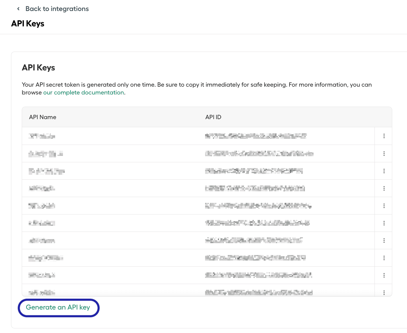Open the three-dot menu for the tenth API key row
The image size is (407, 333).
point(384,292)
